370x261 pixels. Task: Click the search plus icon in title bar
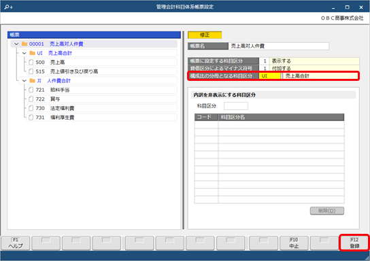click(9, 7)
